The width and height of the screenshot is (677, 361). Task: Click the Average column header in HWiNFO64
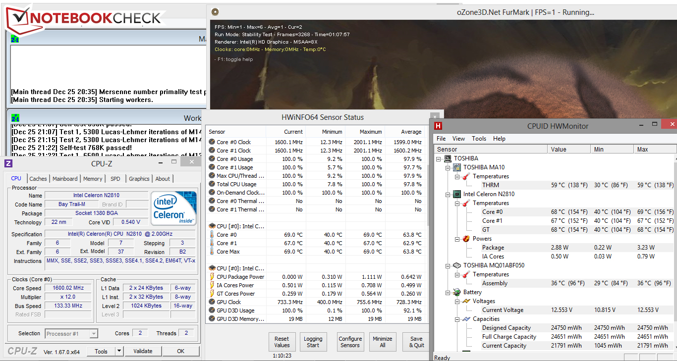[x=405, y=132]
